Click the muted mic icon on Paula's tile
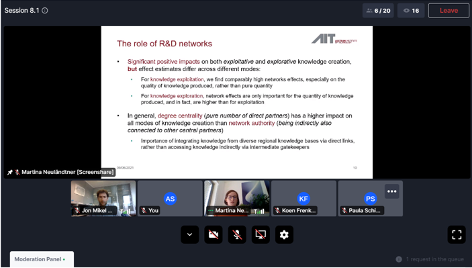 (344, 210)
